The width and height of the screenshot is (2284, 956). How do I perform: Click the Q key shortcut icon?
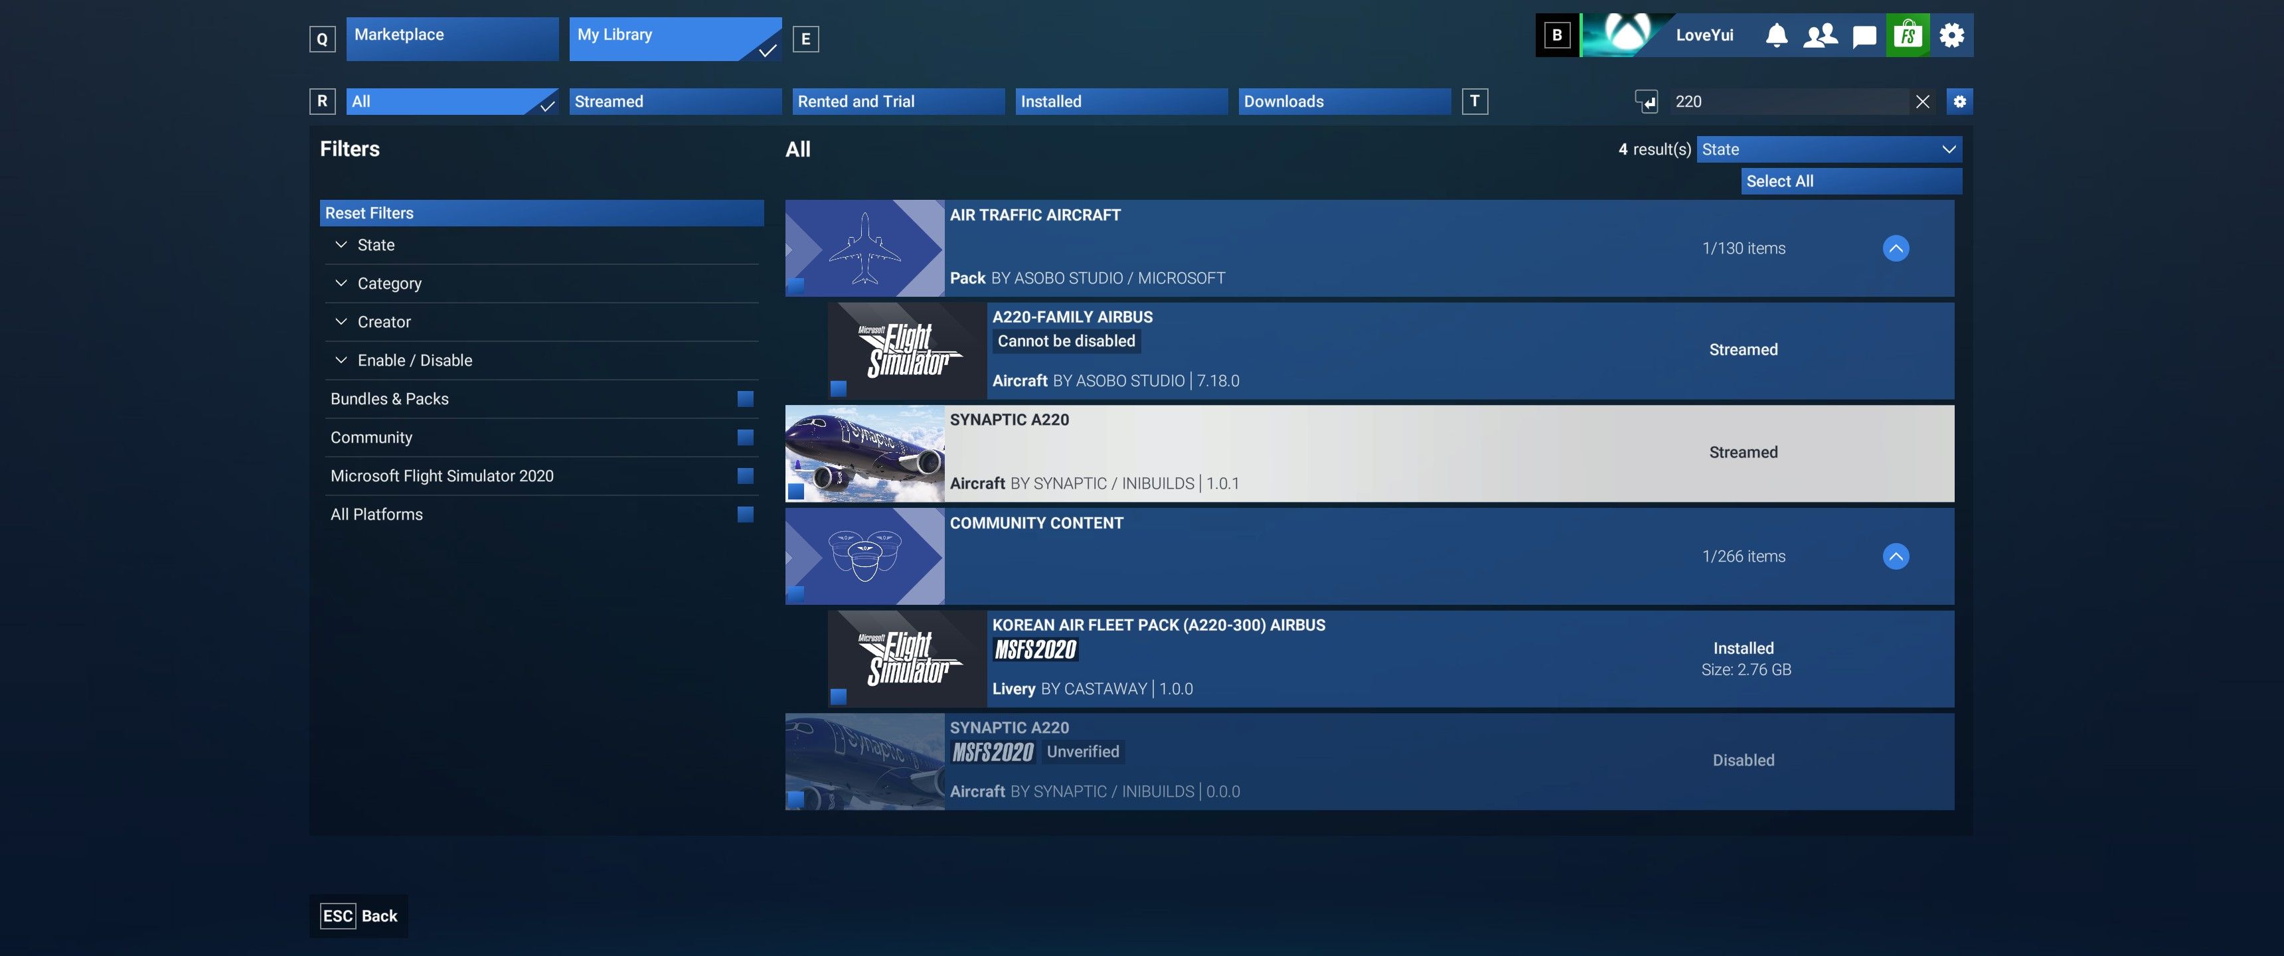point(322,39)
